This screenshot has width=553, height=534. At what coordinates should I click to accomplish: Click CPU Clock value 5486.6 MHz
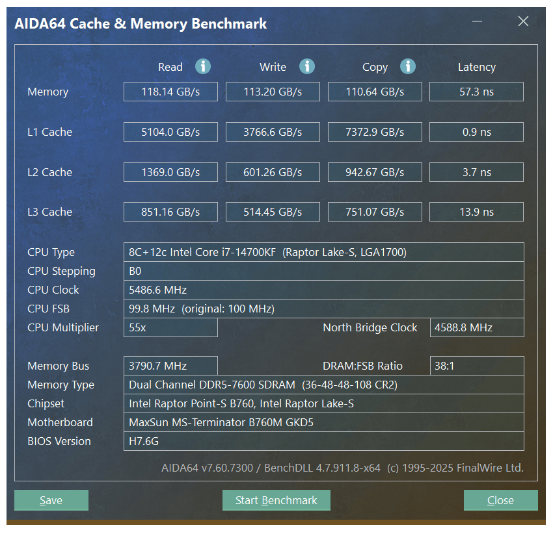point(324,290)
